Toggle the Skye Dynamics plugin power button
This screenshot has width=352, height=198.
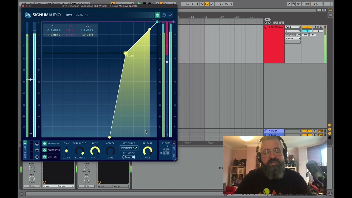157,15
